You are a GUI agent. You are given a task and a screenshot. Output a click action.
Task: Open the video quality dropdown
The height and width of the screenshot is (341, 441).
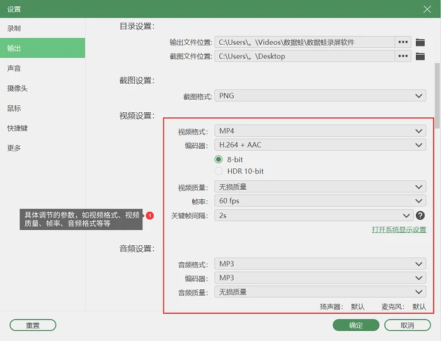(320, 187)
